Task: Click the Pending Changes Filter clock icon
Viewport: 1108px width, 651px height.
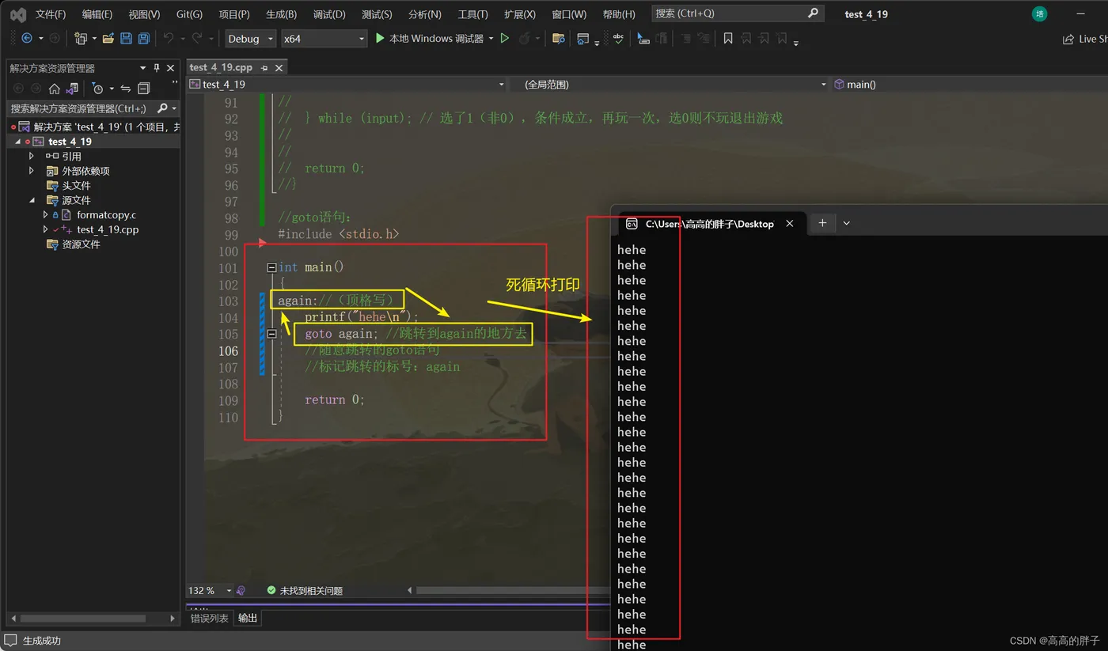Action: (97, 89)
